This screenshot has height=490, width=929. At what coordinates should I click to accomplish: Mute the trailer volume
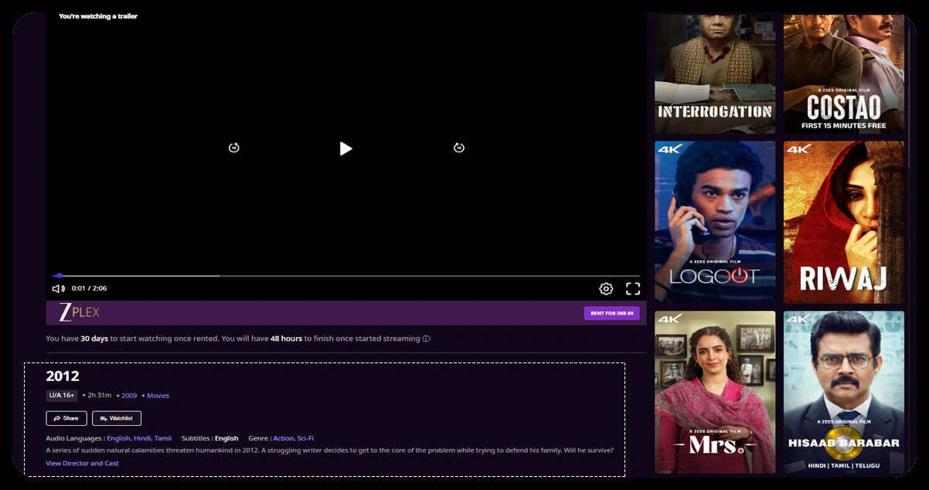click(58, 288)
